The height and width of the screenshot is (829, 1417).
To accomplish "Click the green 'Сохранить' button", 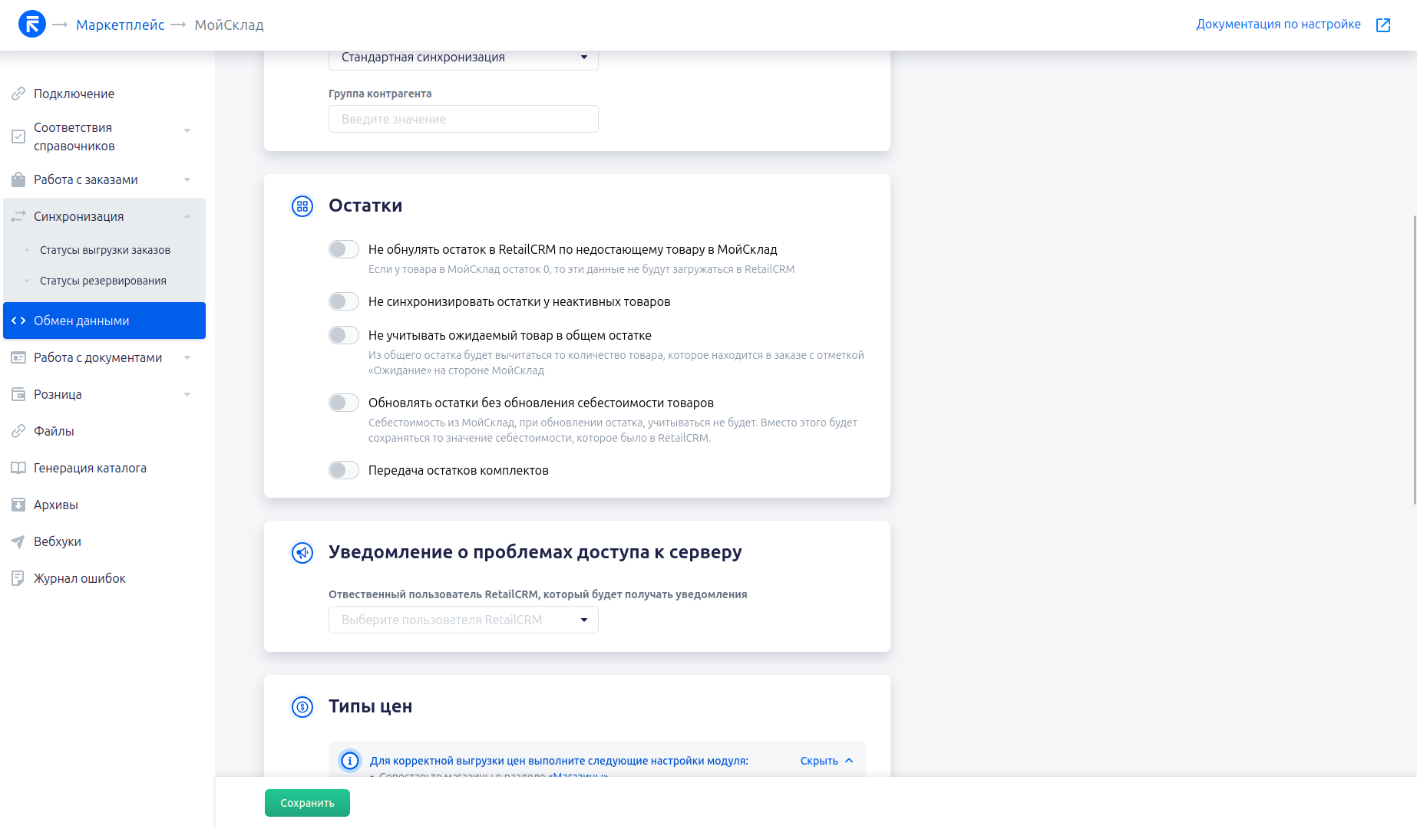I will (307, 803).
